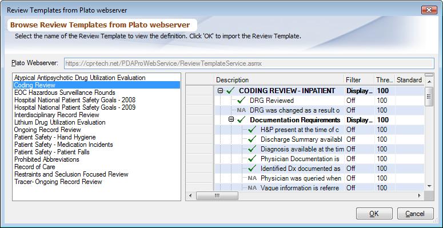Click checkmark beside Physician Documentation row
This screenshot has height=228, width=443.
pos(252,159)
